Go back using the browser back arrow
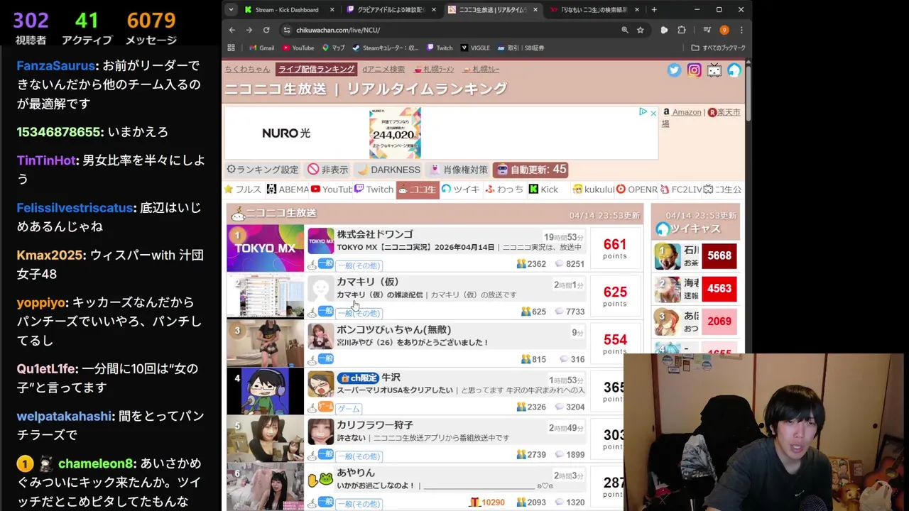Image resolution: width=909 pixels, height=511 pixels. (232, 30)
